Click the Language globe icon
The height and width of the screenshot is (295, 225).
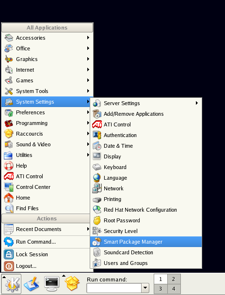pos(97,178)
